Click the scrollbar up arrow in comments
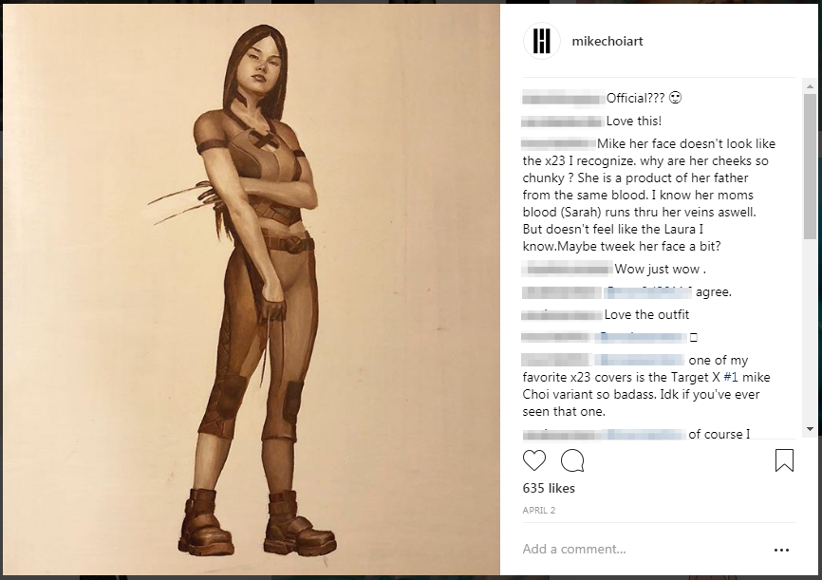This screenshot has width=822, height=580. tap(810, 86)
